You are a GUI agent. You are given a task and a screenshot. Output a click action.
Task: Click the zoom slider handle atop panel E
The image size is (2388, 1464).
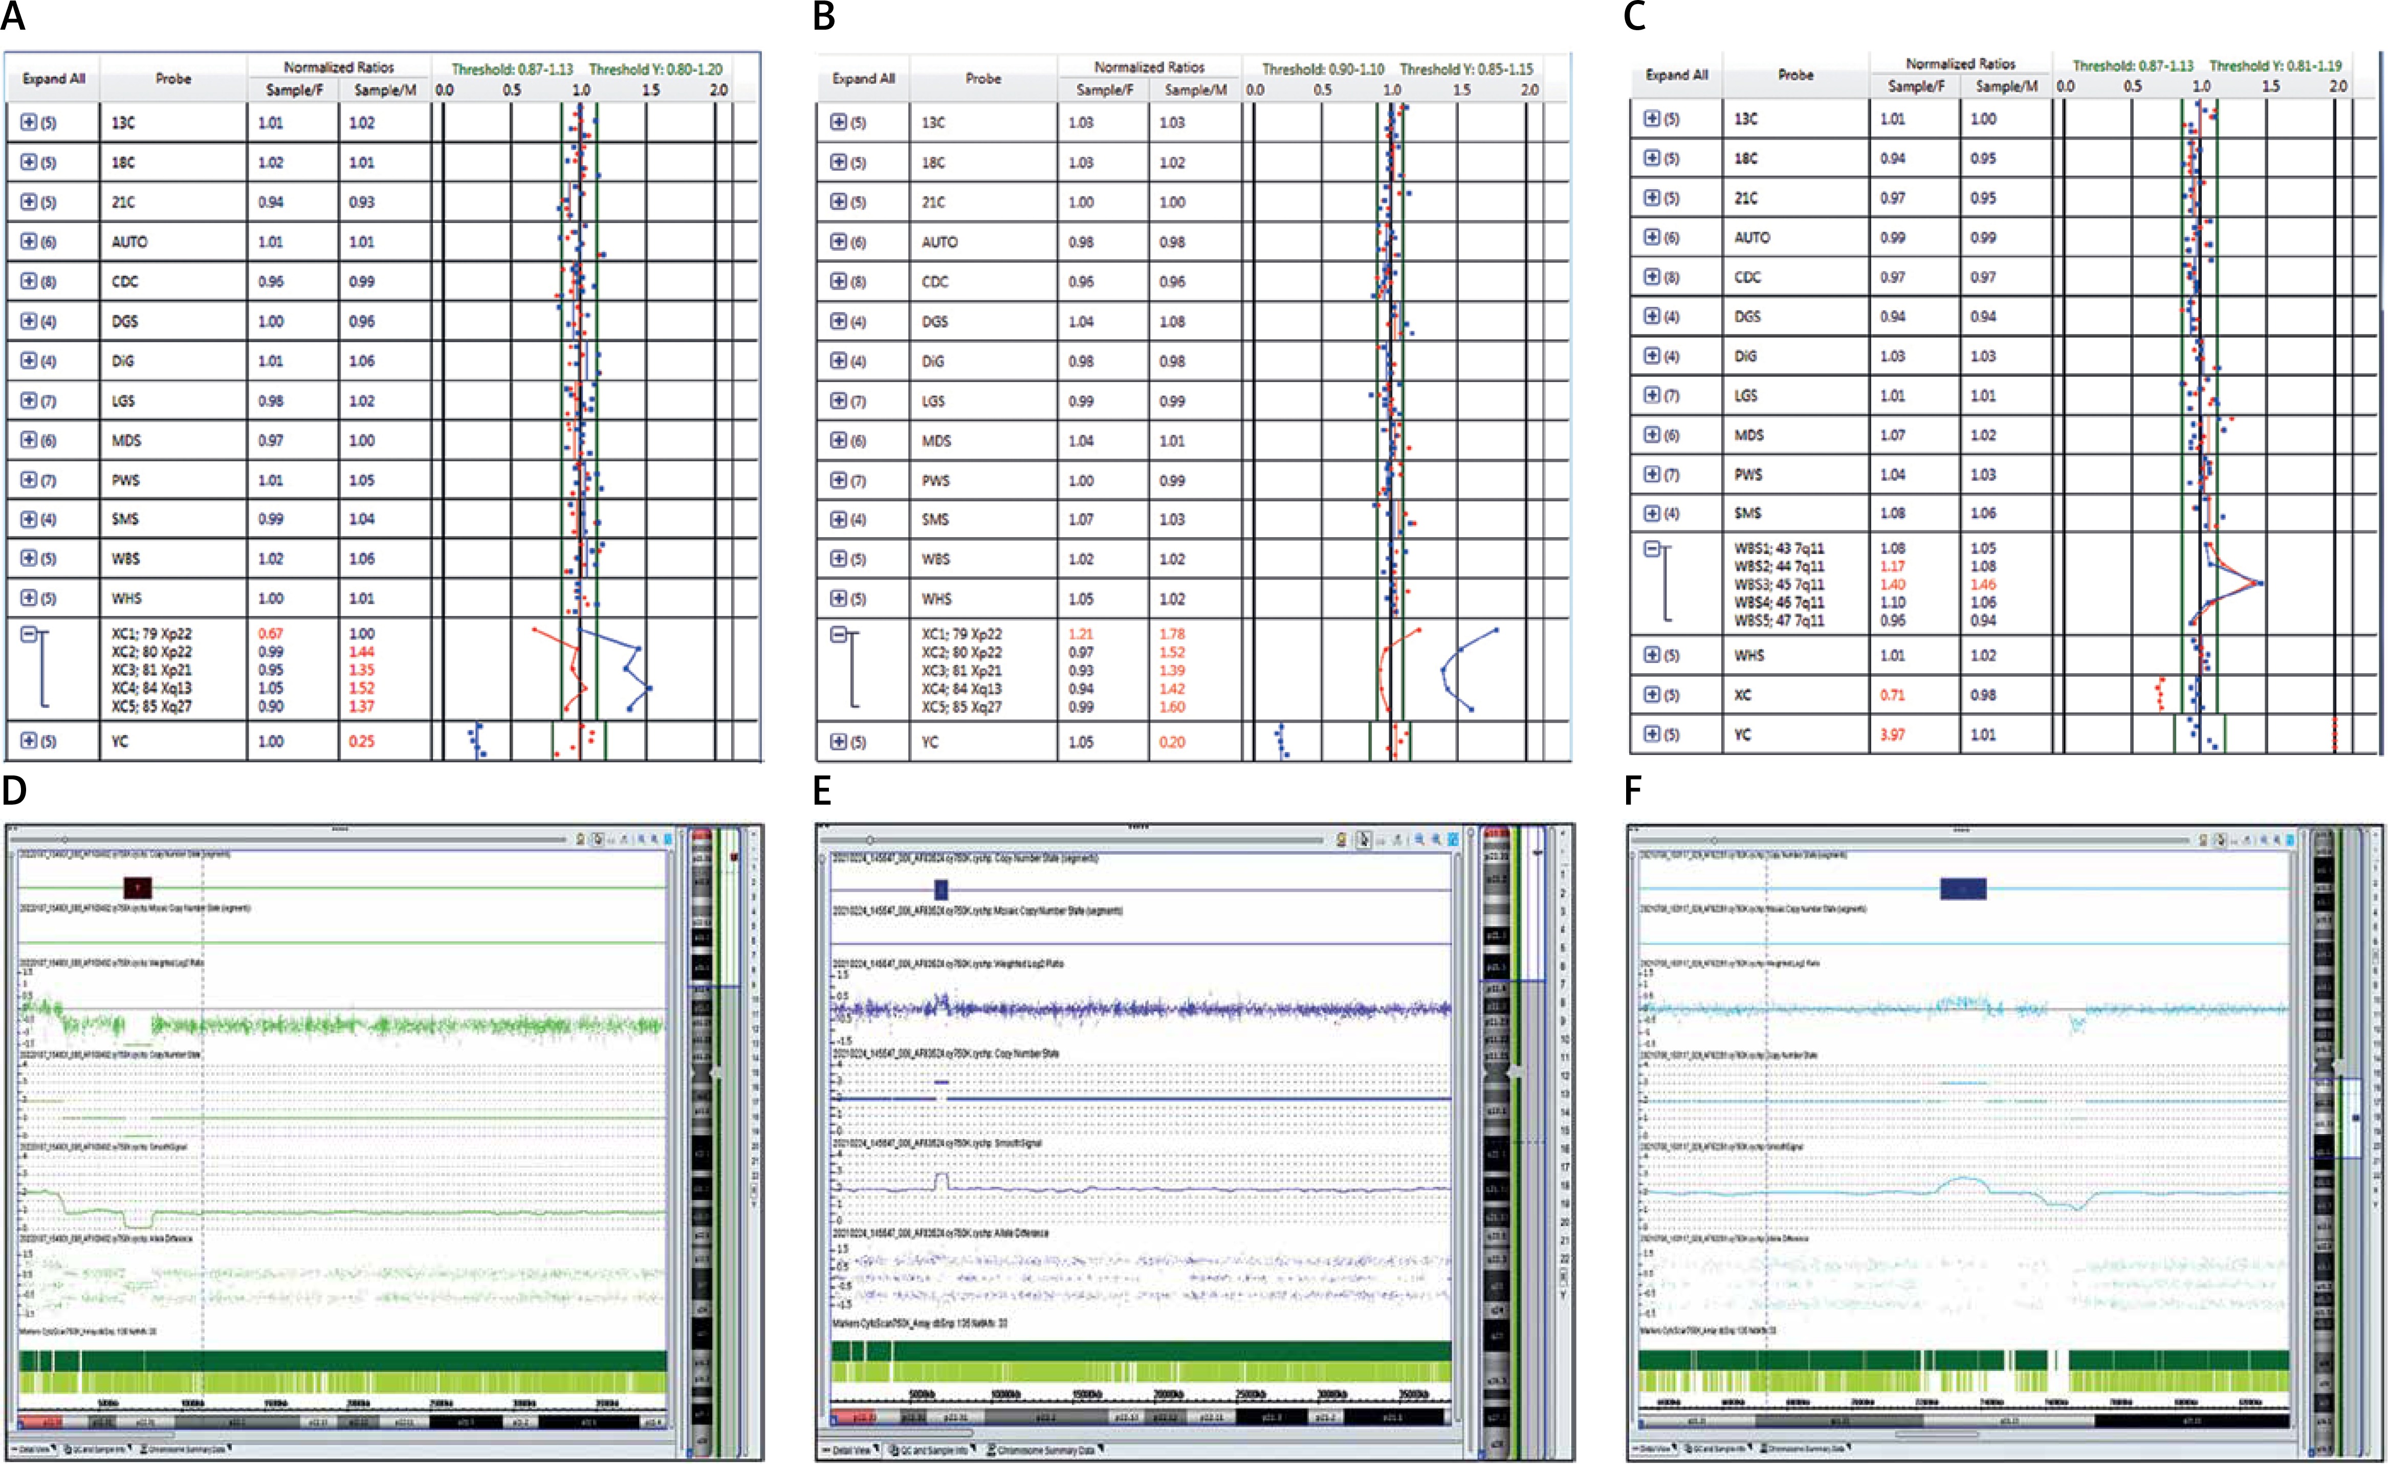click(x=870, y=840)
